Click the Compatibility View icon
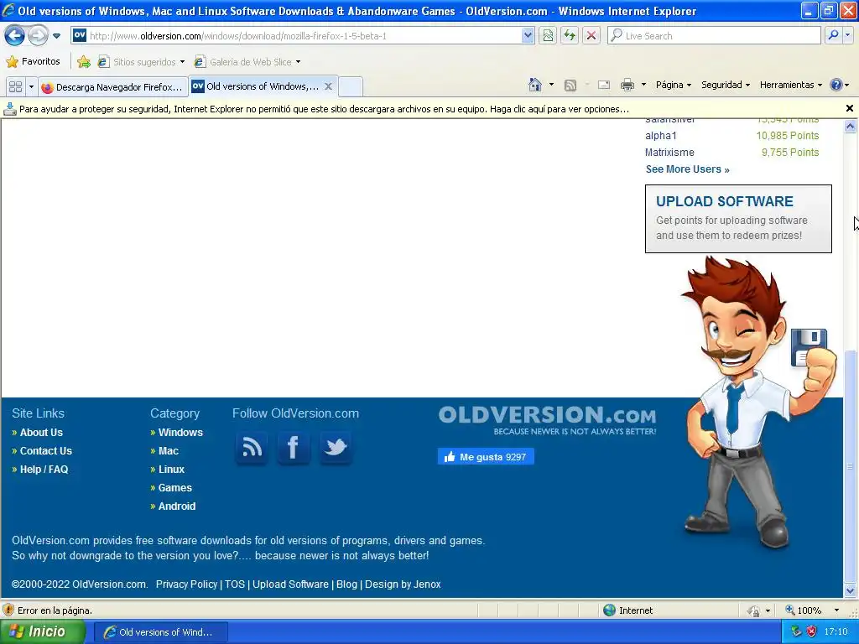The height and width of the screenshot is (644, 859). pyautogui.click(x=548, y=36)
